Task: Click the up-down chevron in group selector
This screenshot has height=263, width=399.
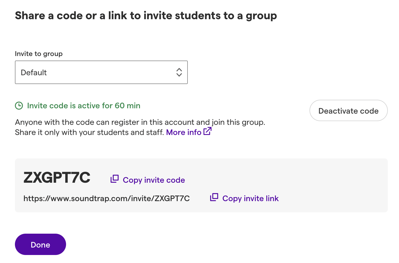Action: pyautogui.click(x=179, y=72)
